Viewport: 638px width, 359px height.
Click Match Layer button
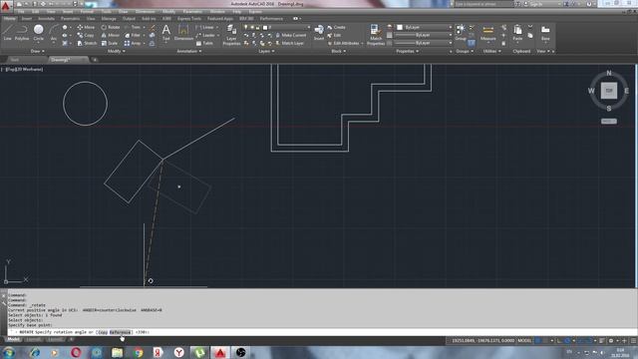(x=290, y=43)
